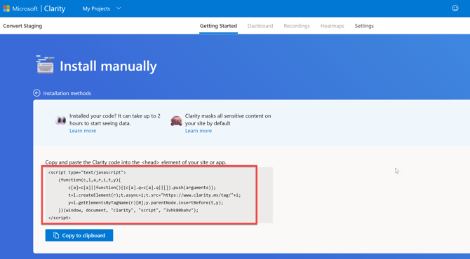Open the Clarity home link
This screenshot has height=259, width=470.
point(55,8)
